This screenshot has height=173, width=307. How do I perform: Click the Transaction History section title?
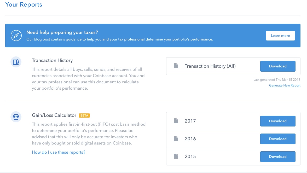click(x=52, y=60)
